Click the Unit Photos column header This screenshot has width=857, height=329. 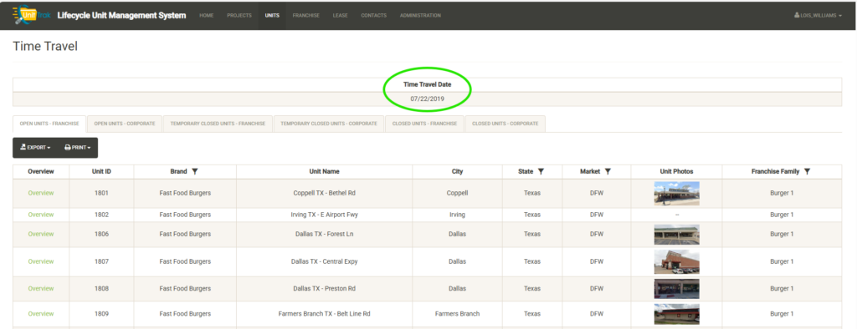[676, 171]
